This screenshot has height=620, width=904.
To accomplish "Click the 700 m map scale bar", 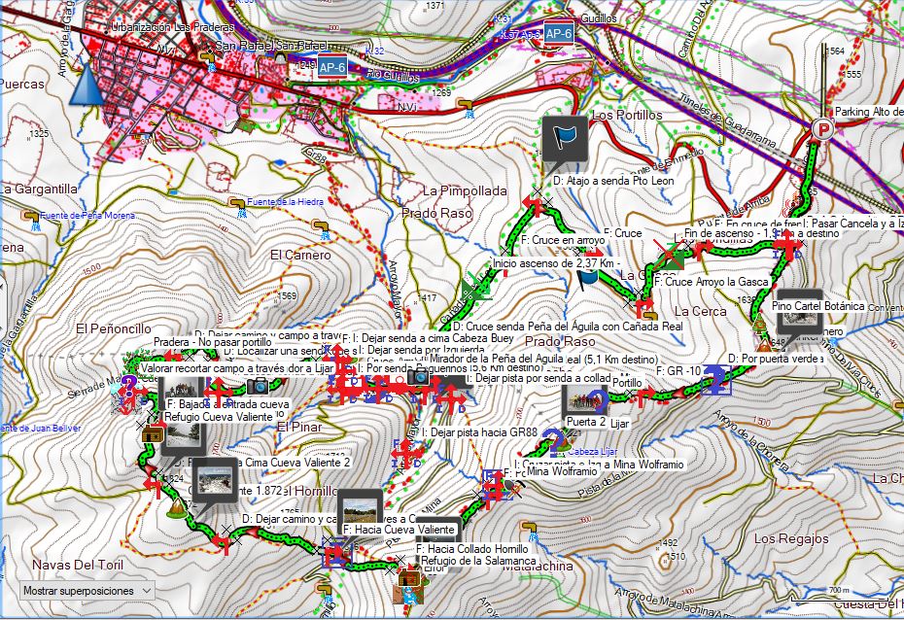I will pos(855,594).
